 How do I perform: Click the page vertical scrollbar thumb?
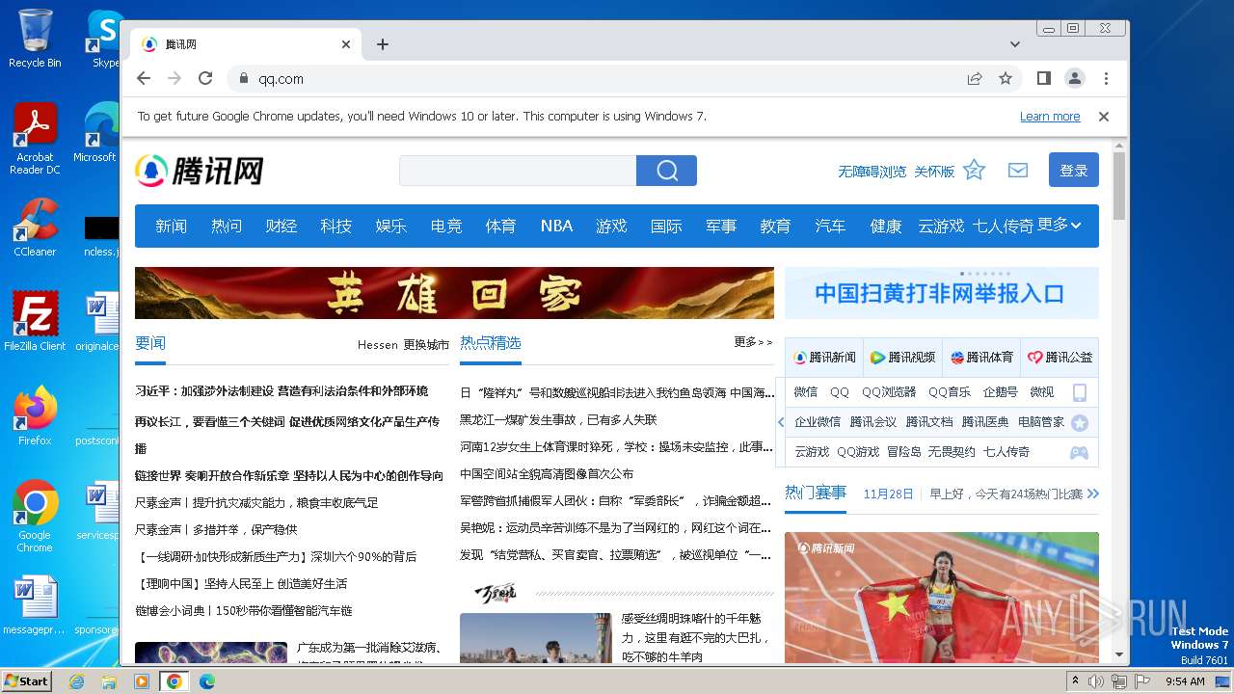pos(1119,185)
